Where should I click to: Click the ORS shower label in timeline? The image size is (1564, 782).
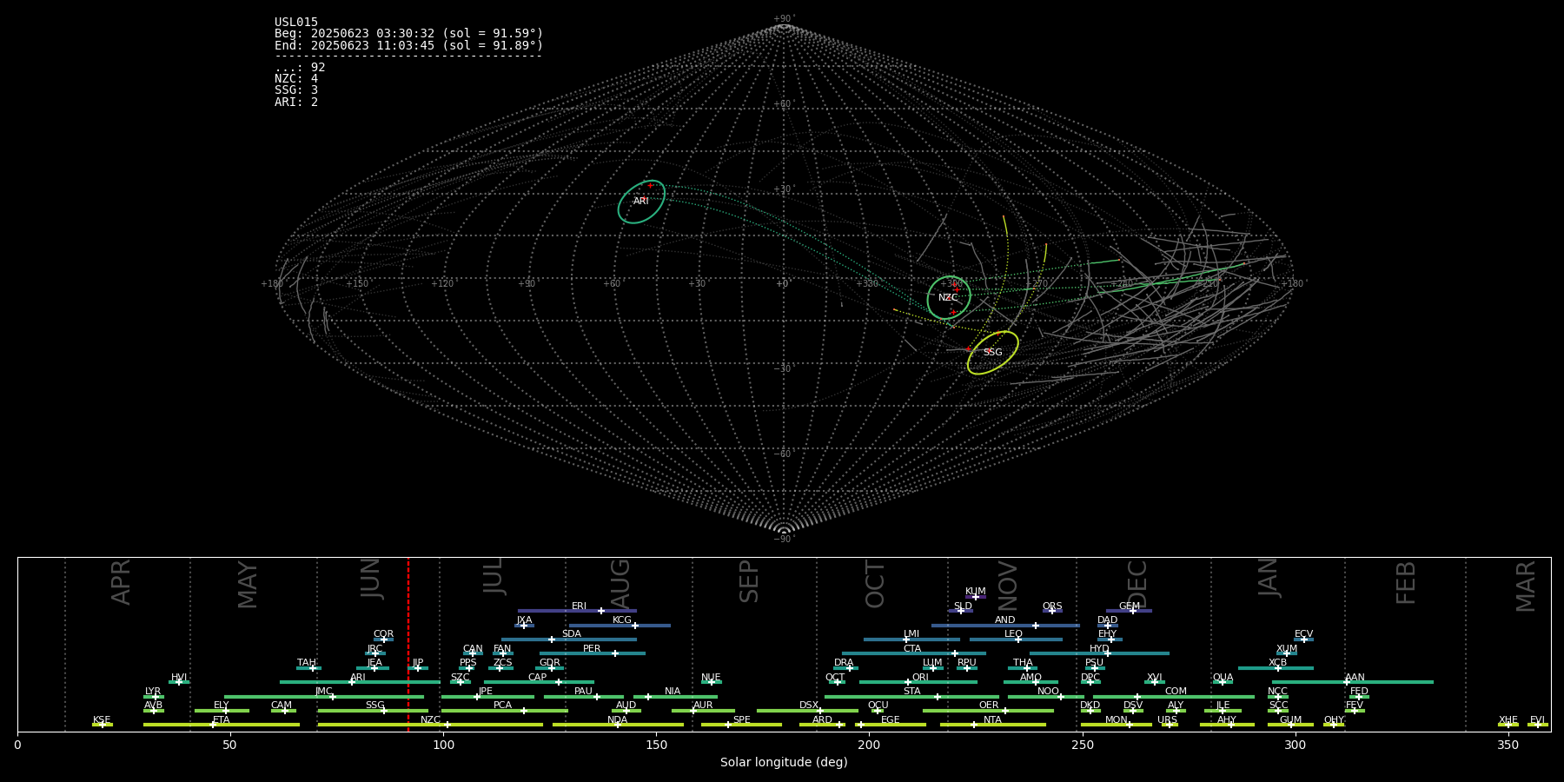[1052, 606]
